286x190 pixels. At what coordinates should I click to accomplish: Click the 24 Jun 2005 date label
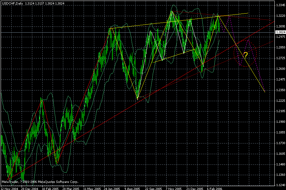(112, 188)
